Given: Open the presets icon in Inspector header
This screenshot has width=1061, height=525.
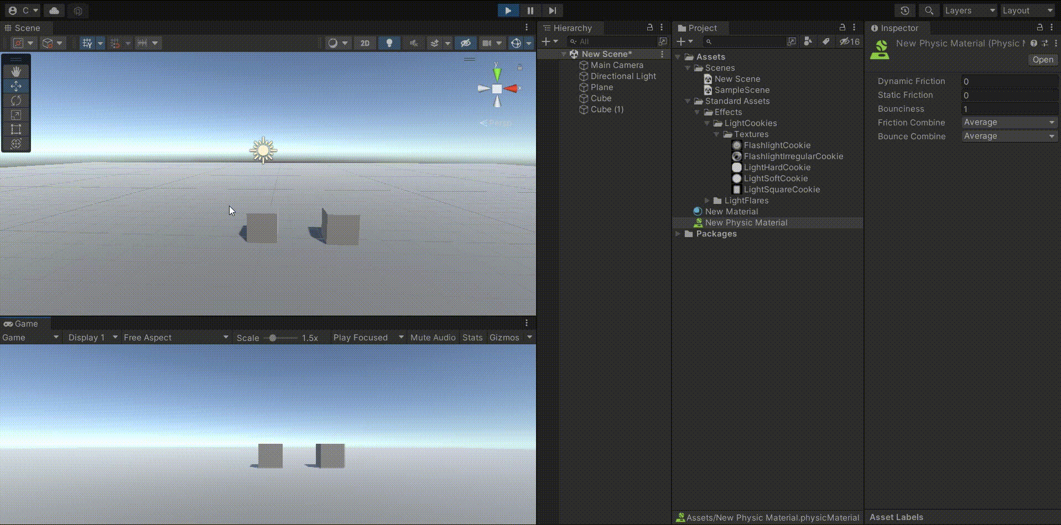Looking at the screenshot, I should click(x=1045, y=43).
